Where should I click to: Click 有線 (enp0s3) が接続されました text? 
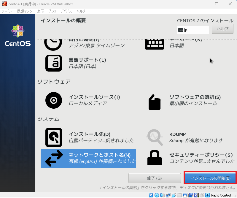(102, 161)
